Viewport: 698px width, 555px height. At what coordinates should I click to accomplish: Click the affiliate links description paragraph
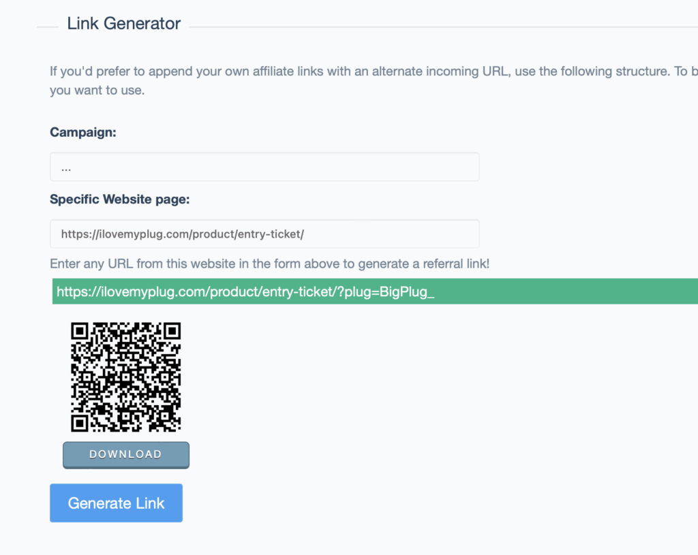[374, 80]
